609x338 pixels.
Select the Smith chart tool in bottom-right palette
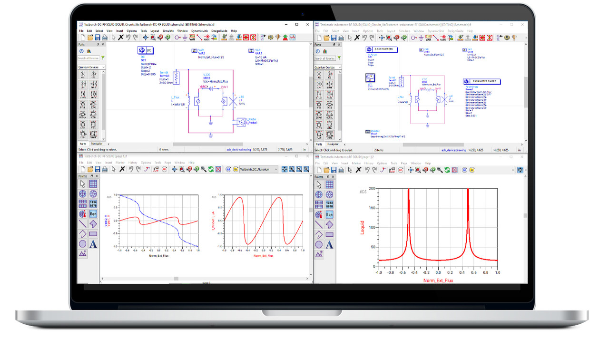click(x=329, y=194)
